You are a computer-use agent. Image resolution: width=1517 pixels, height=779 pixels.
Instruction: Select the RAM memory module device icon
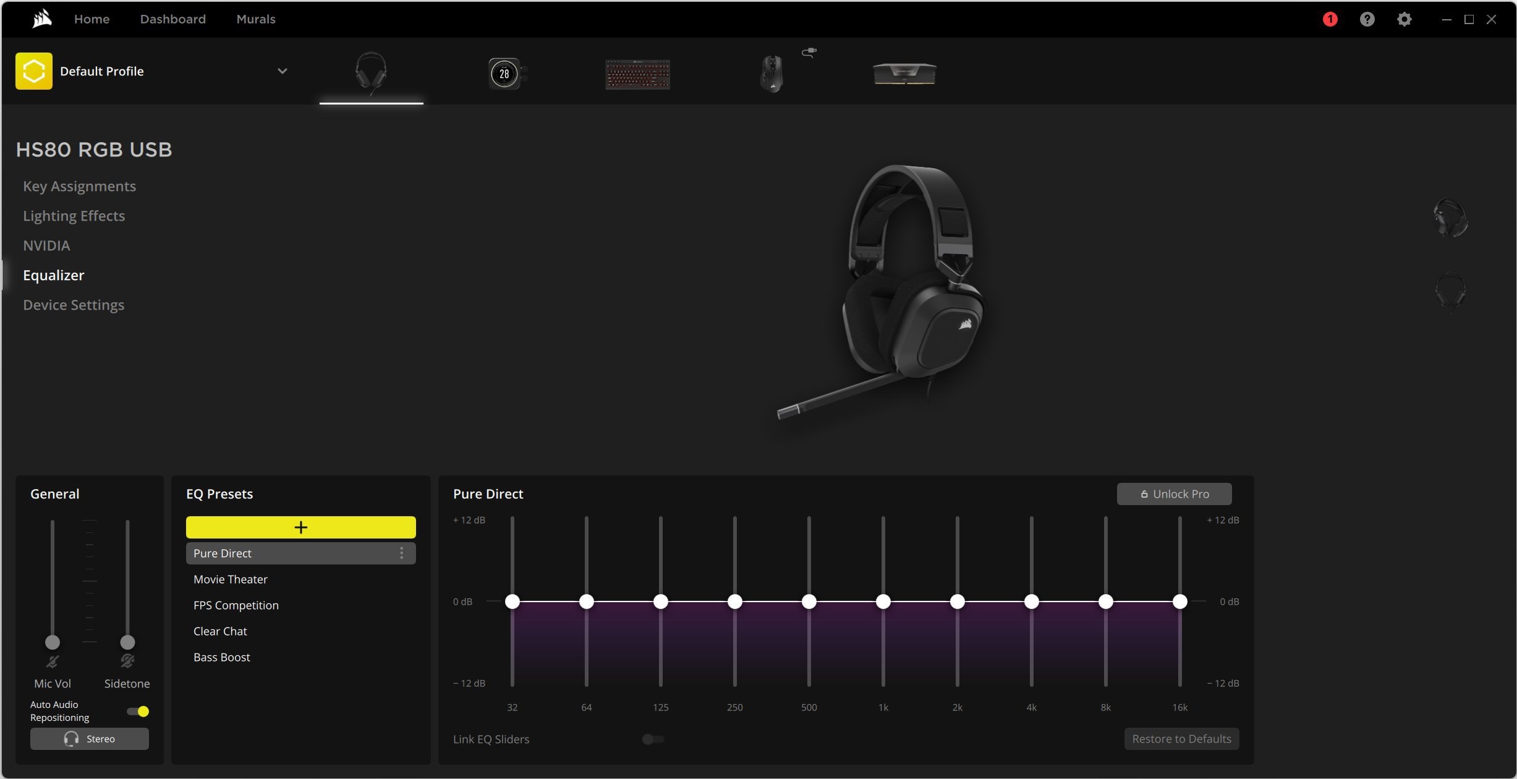point(904,74)
